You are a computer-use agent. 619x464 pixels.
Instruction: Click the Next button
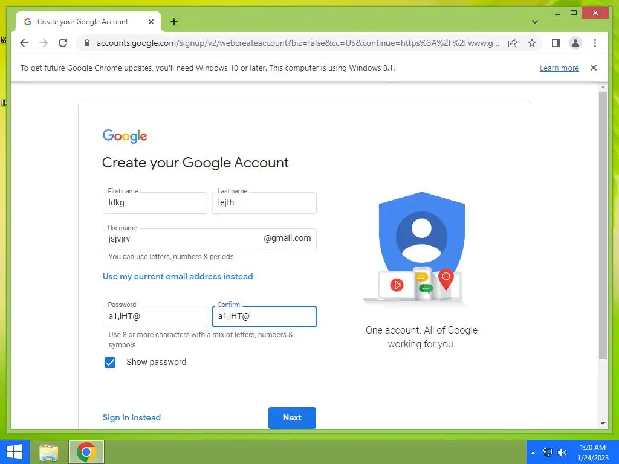click(292, 417)
